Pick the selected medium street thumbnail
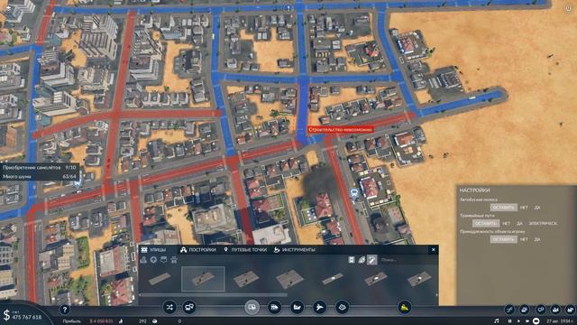 click(203, 279)
